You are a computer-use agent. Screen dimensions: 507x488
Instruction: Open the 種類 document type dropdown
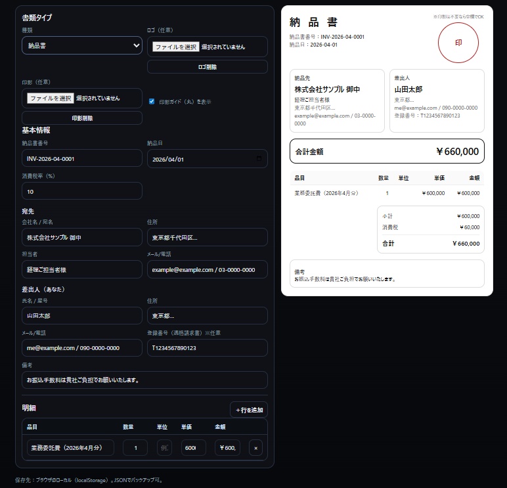click(82, 45)
